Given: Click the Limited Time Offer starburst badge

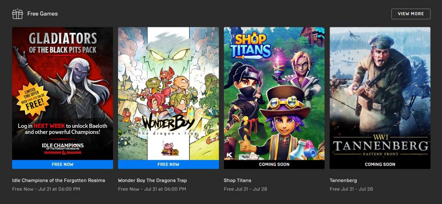Looking at the screenshot, I should [32, 99].
